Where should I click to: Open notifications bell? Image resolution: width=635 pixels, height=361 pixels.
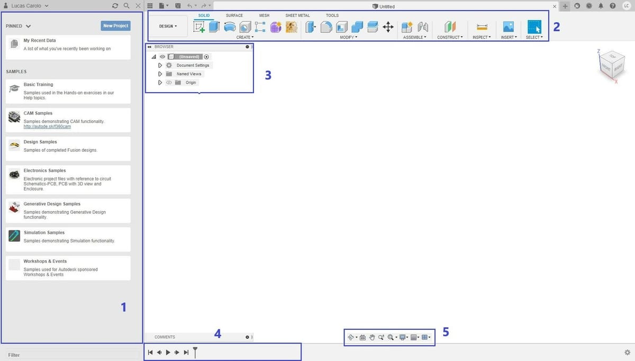point(601,6)
